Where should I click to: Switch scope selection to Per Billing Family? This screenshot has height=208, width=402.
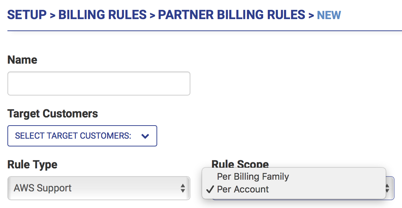[x=253, y=176]
